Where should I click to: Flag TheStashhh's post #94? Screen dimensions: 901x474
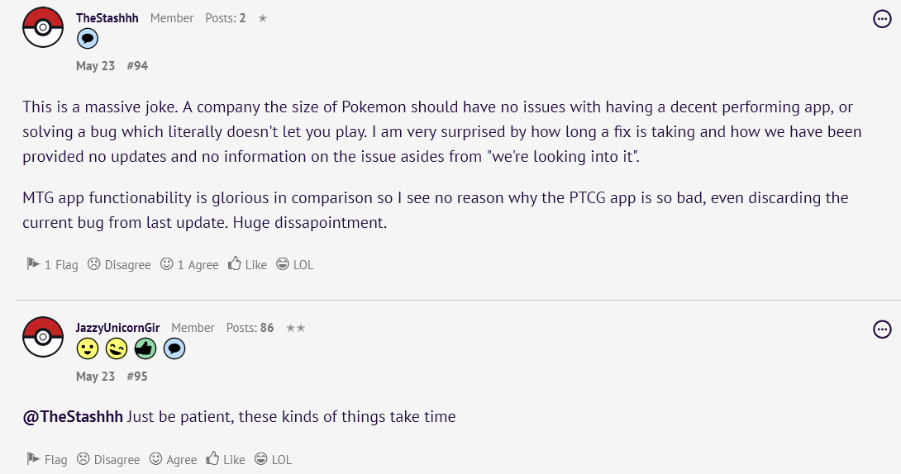[x=52, y=264]
